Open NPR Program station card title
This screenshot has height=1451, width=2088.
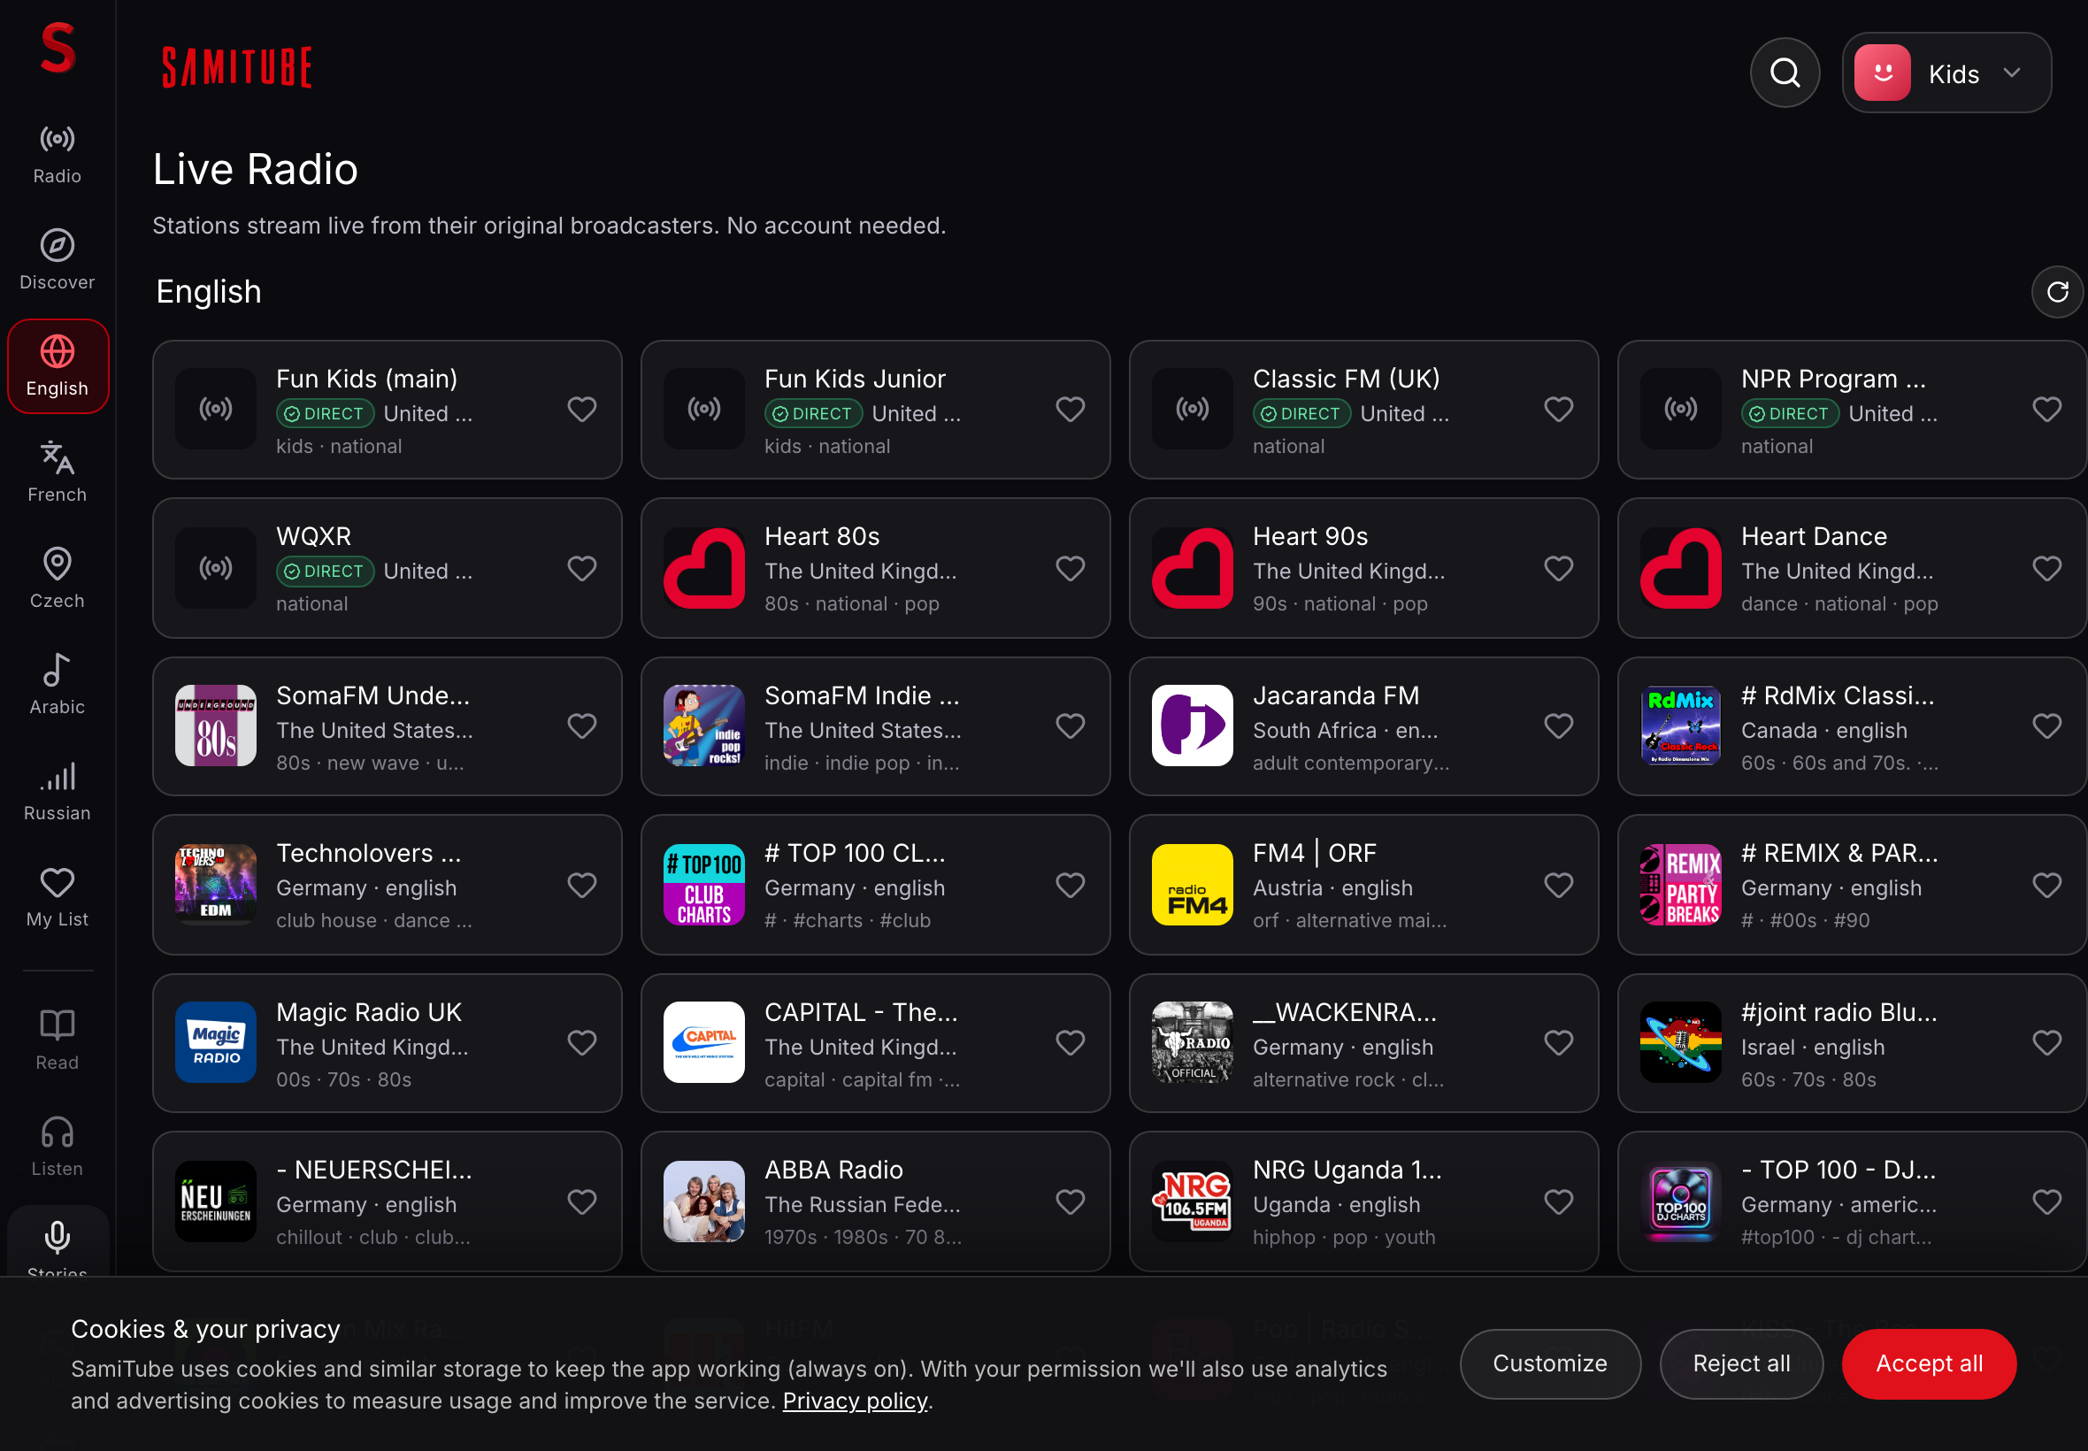tap(1832, 378)
